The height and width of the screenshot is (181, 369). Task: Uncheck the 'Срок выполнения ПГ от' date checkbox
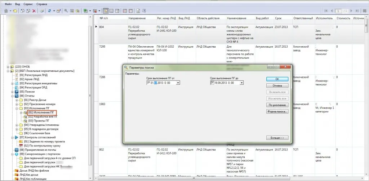(x=148, y=83)
